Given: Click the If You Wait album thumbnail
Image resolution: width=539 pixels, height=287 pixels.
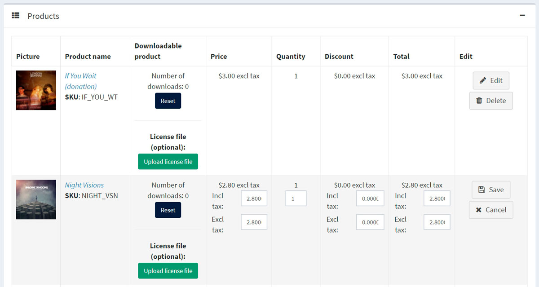Looking at the screenshot, I should (36, 90).
